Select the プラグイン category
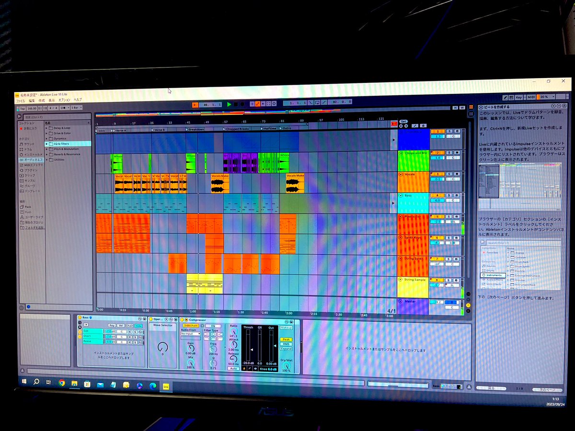575x431 pixels. 30,170
